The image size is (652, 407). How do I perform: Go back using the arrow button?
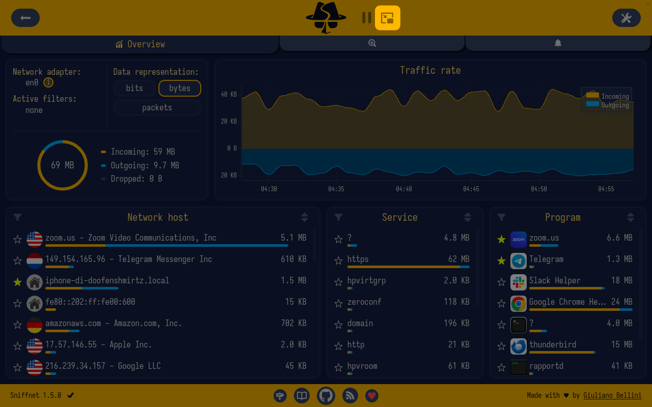pos(25,18)
